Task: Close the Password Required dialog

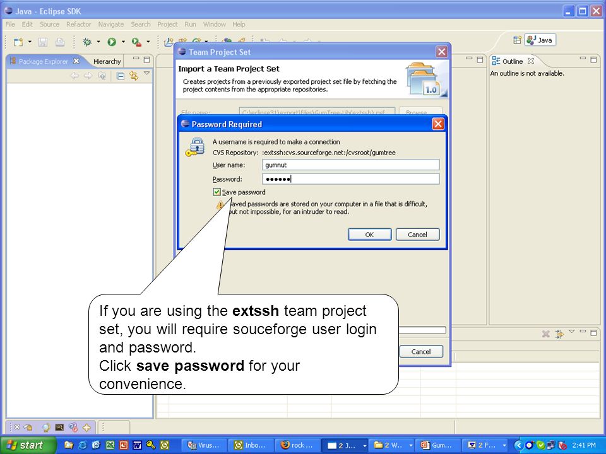Action: click(438, 124)
